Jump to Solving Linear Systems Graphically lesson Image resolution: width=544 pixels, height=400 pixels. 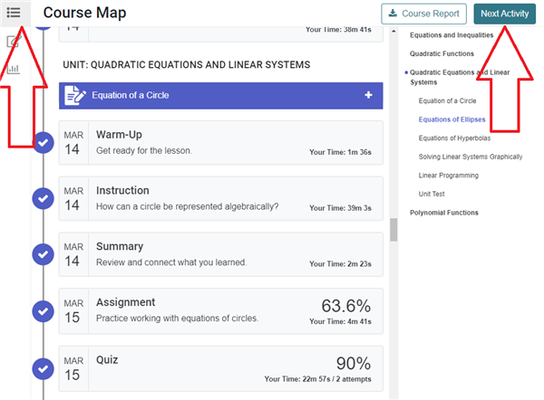tap(470, 157)
